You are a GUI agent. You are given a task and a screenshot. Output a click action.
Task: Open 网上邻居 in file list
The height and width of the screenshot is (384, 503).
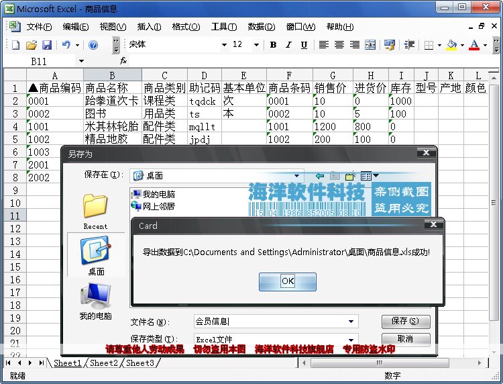pyautogui.click(x=154, y=206)
